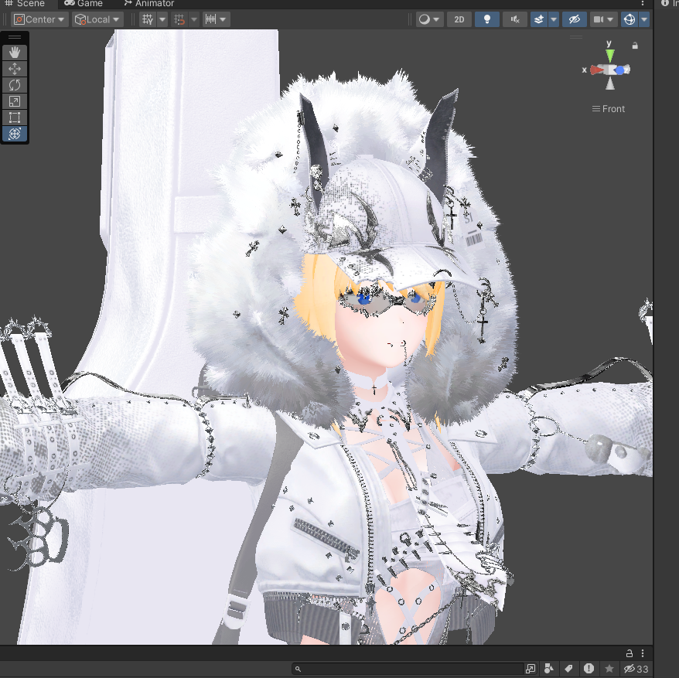The width and height of the screenshot is (679, 678).
Task: Toggle scene lighting lightbulb
Action: click(x=486, y=19)
